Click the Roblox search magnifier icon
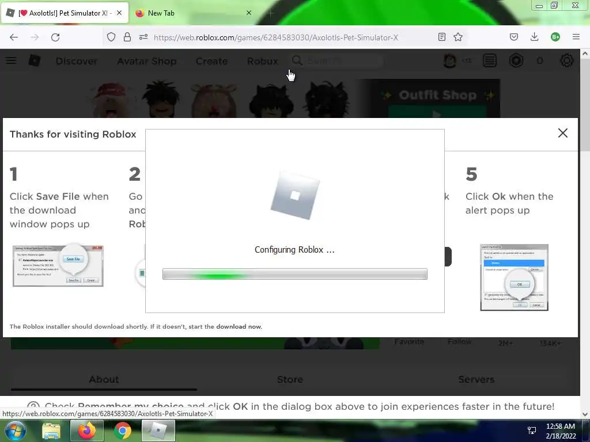This screenshot has width=590, height=442. (x=297, y=60)
